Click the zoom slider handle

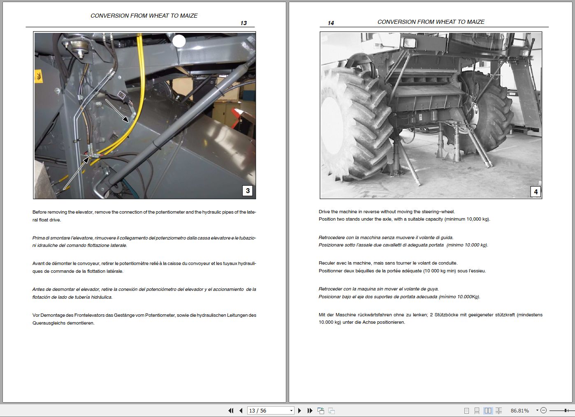coord(566,410)
